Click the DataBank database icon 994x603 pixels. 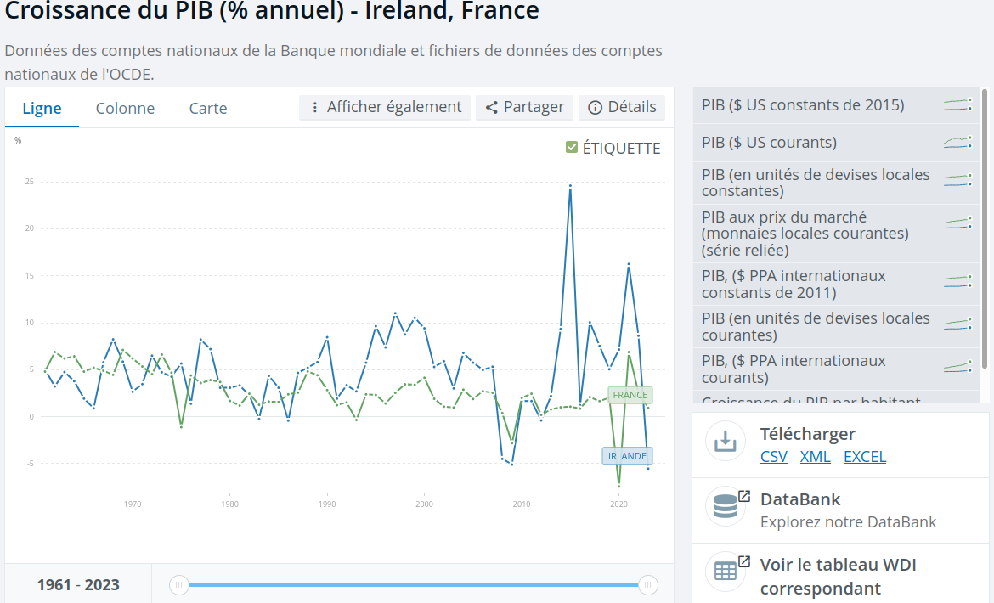[726, 507]
